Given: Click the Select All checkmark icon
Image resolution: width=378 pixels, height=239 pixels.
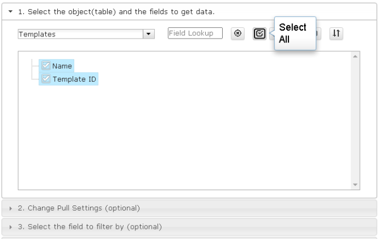Looking at the screenshot, I should pyautogui.click(x=260, y=33).
